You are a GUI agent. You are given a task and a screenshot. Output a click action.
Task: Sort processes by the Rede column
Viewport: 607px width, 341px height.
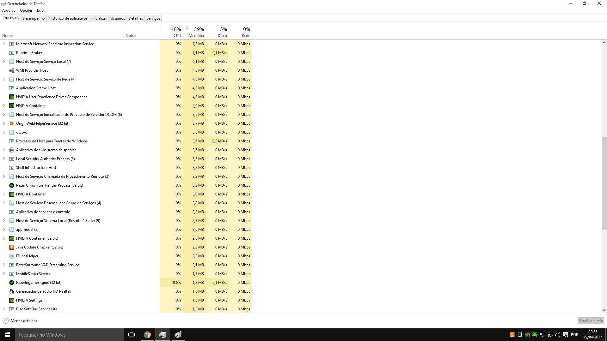click(241, 32)
